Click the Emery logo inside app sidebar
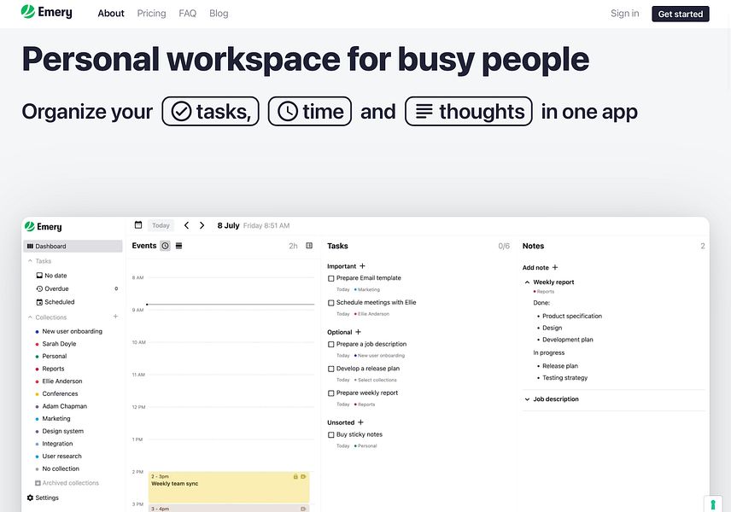731x512 pixels. (44, 226)
